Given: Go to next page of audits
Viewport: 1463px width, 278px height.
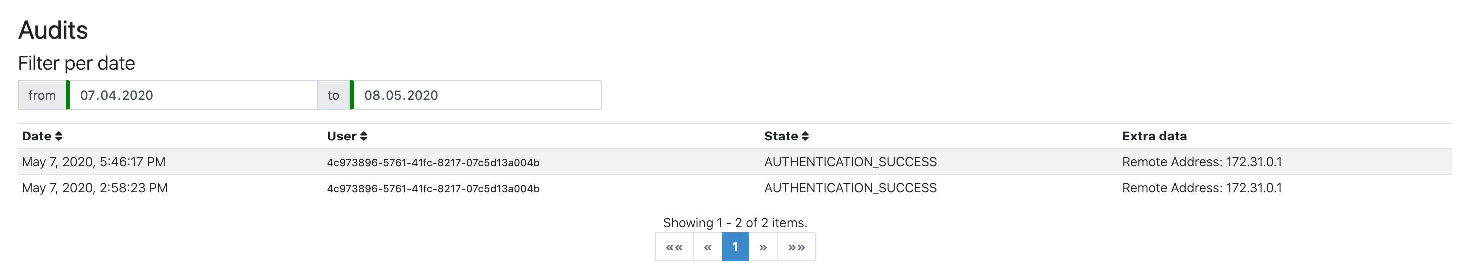Looking at the screenshot, I should pyautogui.click(x=763, y=247).
